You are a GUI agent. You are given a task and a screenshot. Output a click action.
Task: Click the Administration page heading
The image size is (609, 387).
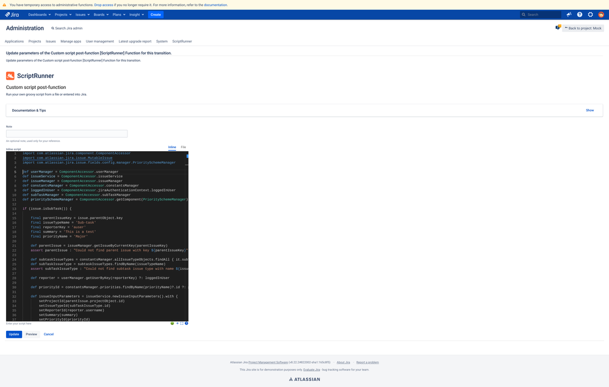[25, 28]
